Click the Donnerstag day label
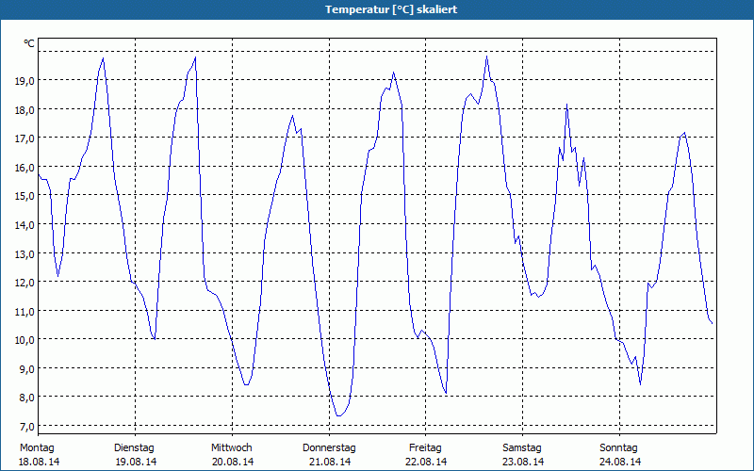The image size is (754, 471). point(329,448)
